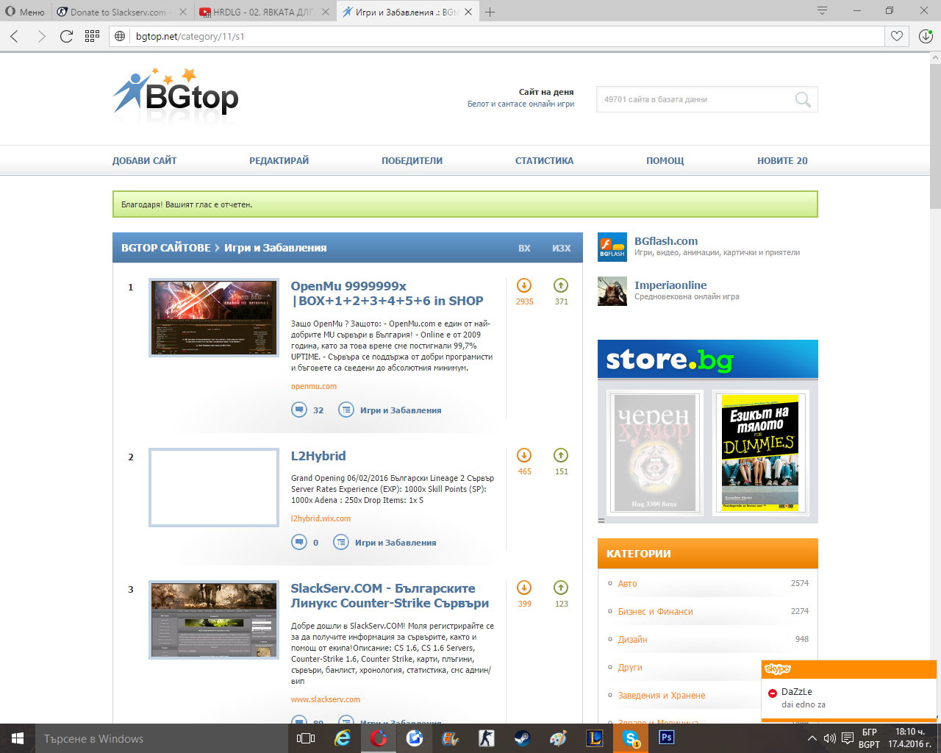Image resolution: width=941 pixels, height=753 pixels.
Task: Click L2Hybrid outgoing hits arrow icon
Action: click(561, 455)
